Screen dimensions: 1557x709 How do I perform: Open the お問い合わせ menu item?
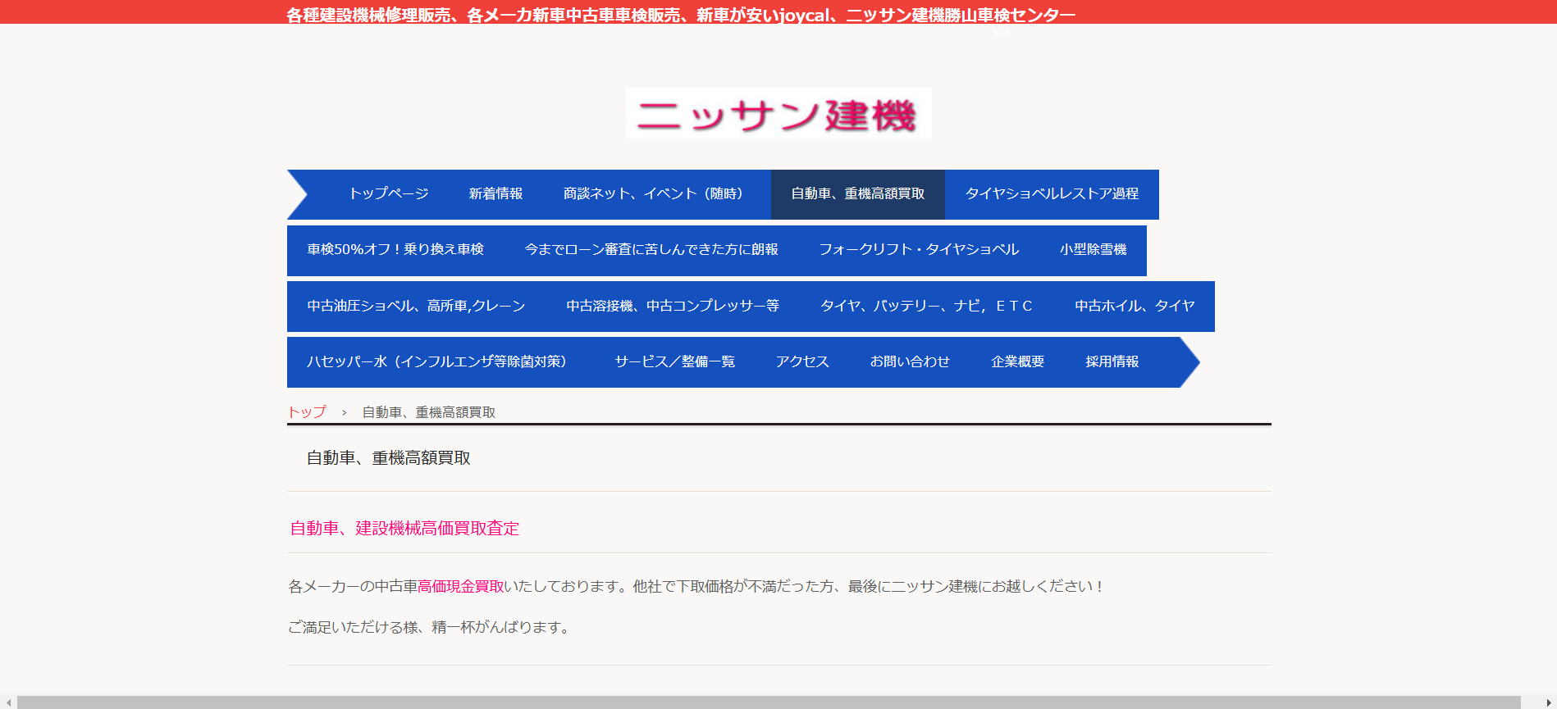pos(910,362)
